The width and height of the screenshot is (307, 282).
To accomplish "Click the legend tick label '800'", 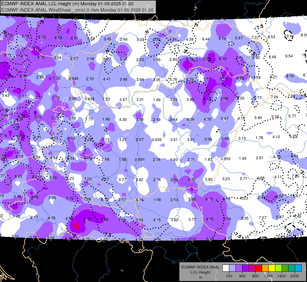I will [x=255, y=276].
